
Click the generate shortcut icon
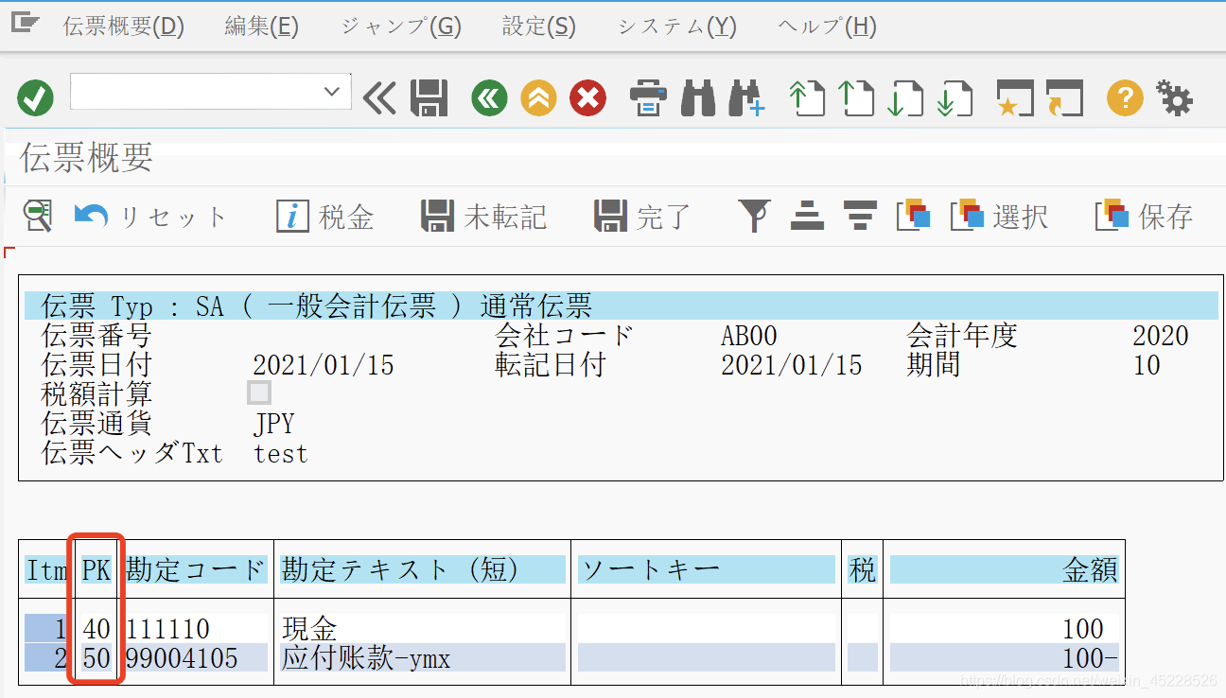coord(1064,98)
